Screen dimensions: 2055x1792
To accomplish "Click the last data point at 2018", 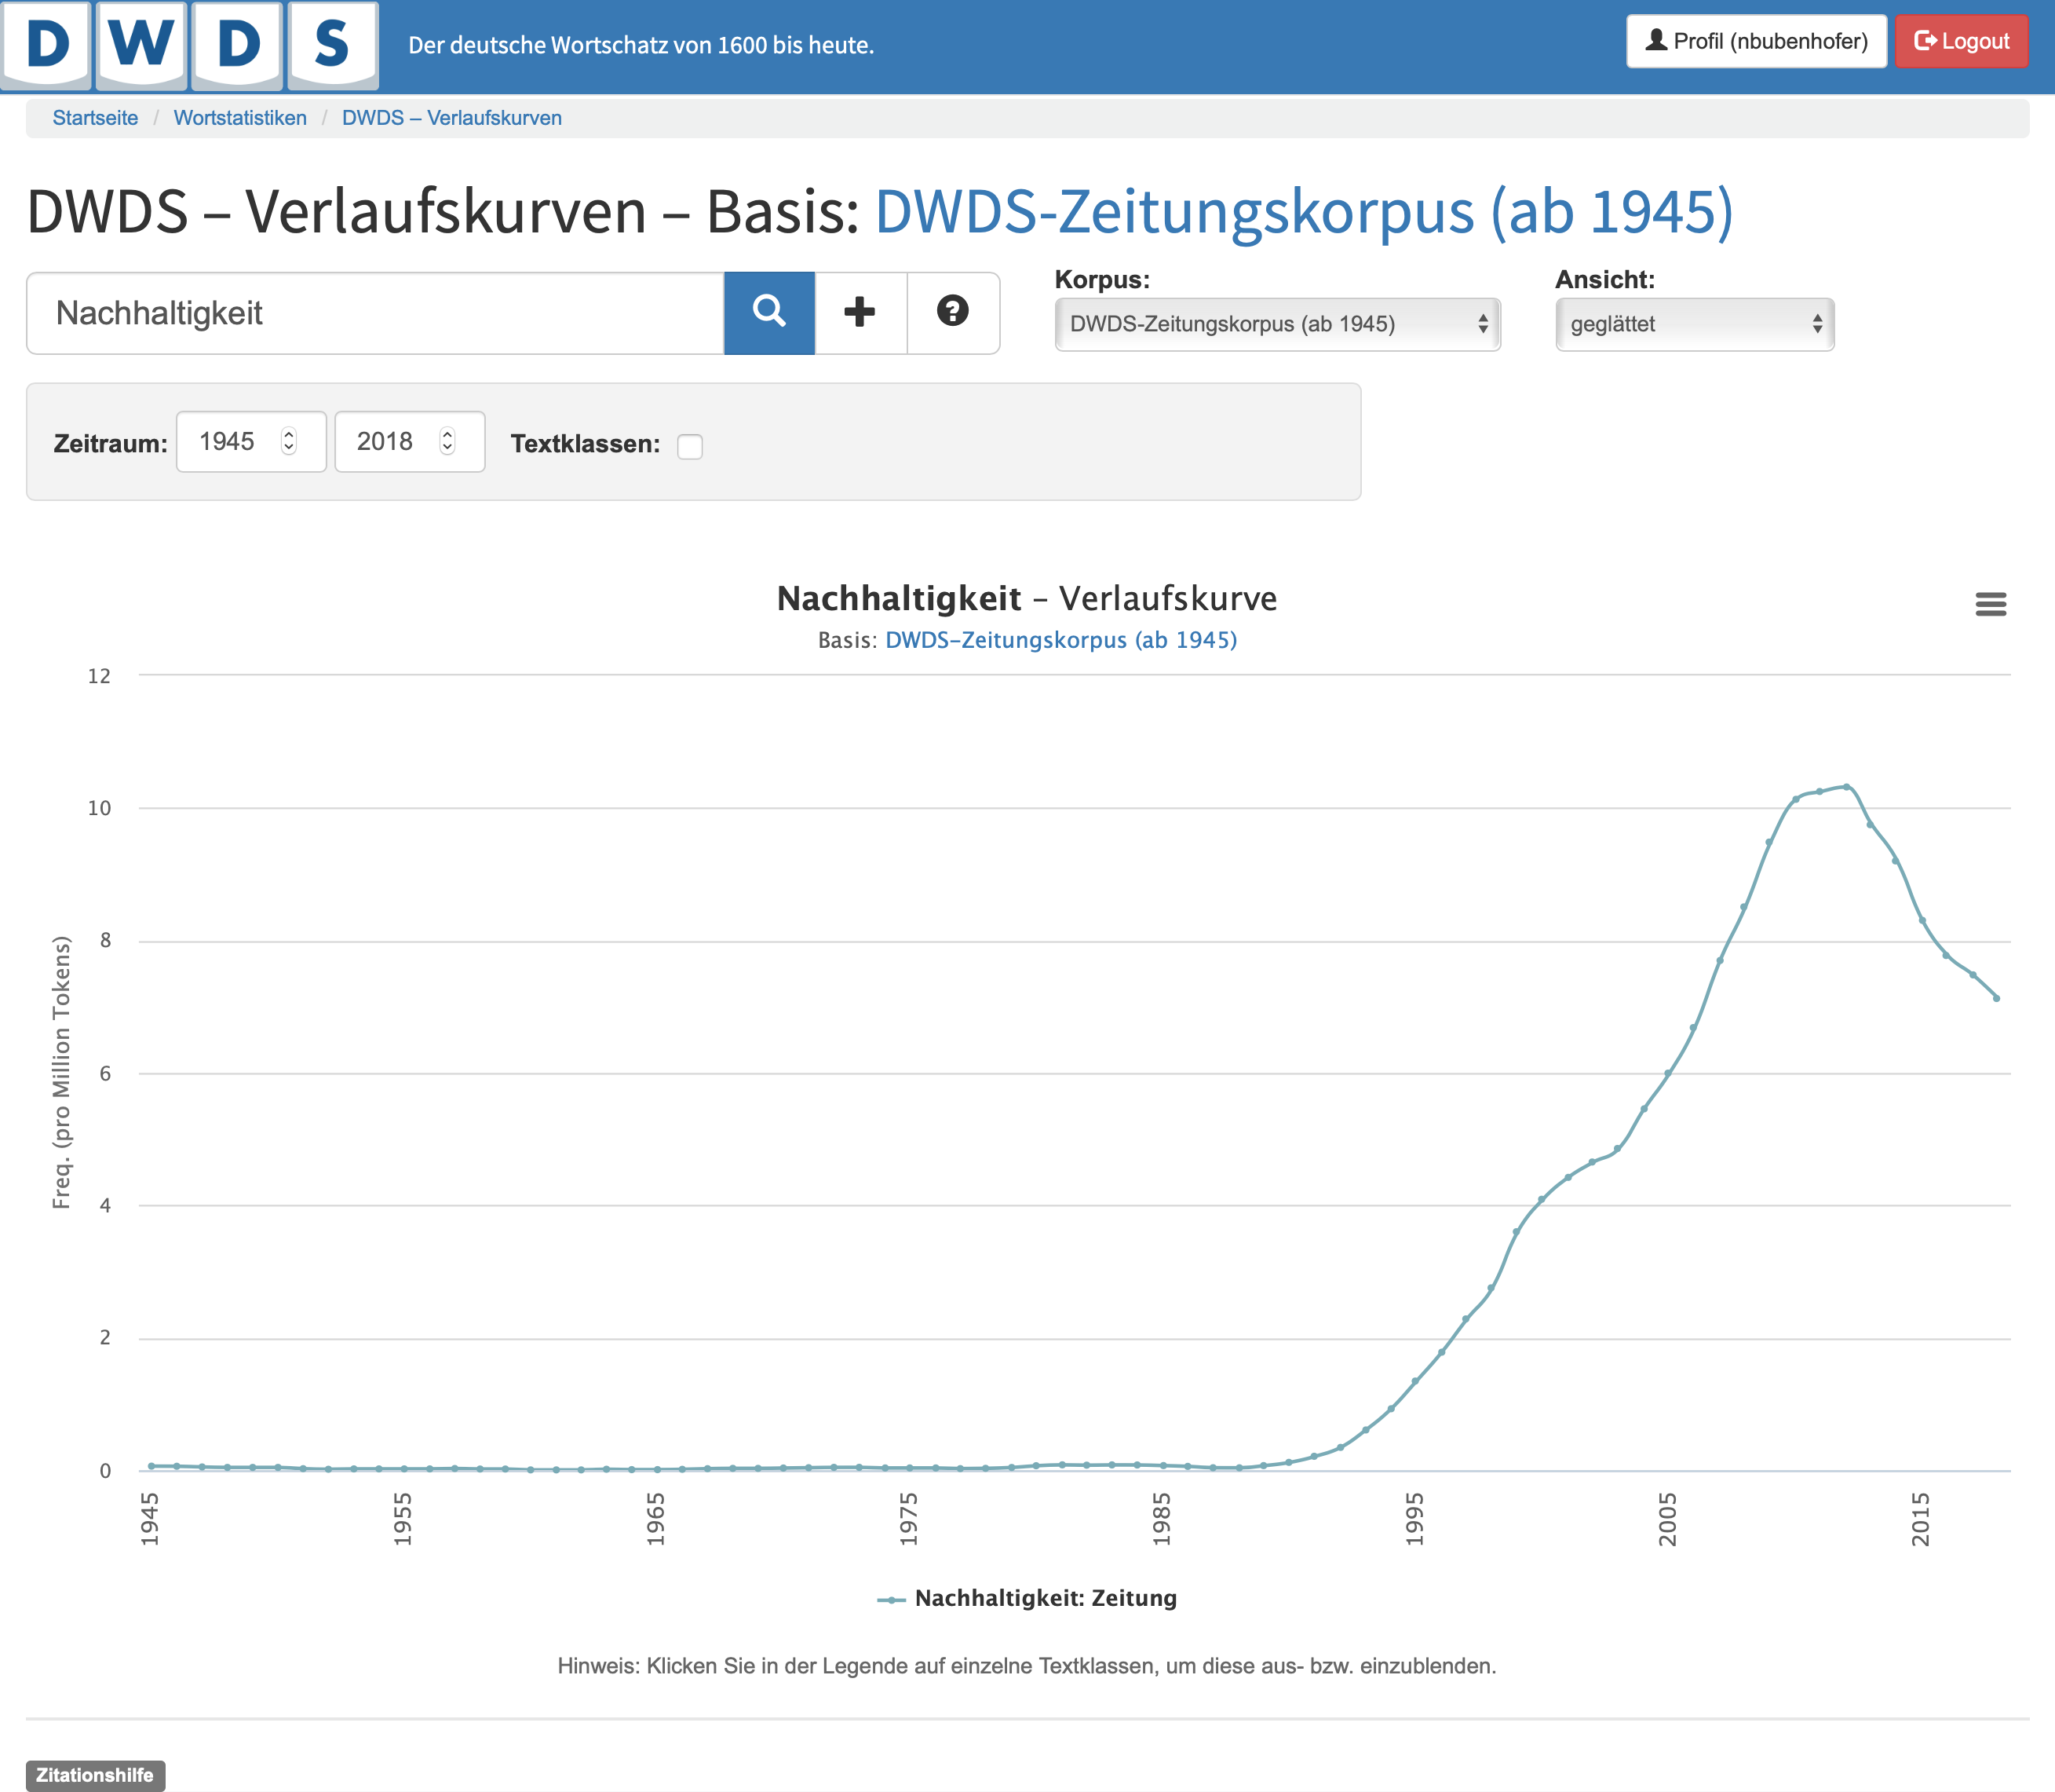I will (x=1996, y=998).
